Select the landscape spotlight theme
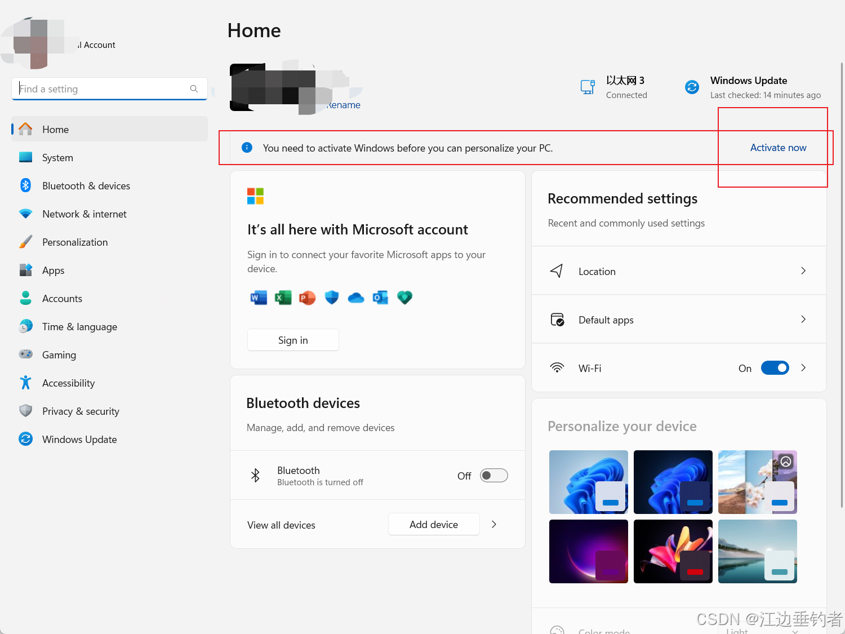Viewport: 845px width, 634px height. [758, 482]
